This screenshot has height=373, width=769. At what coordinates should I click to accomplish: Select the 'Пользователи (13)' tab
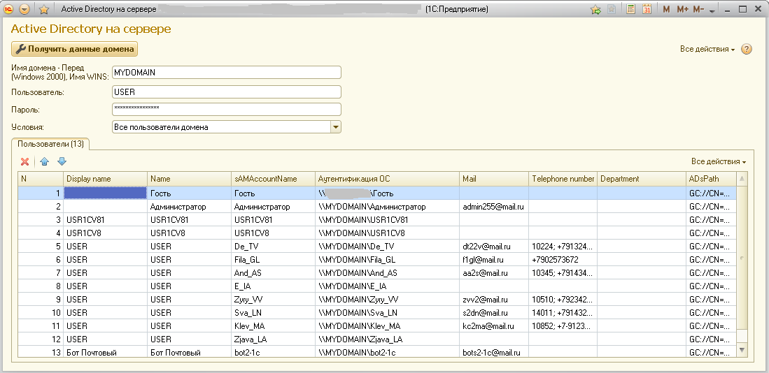(48, 144)
